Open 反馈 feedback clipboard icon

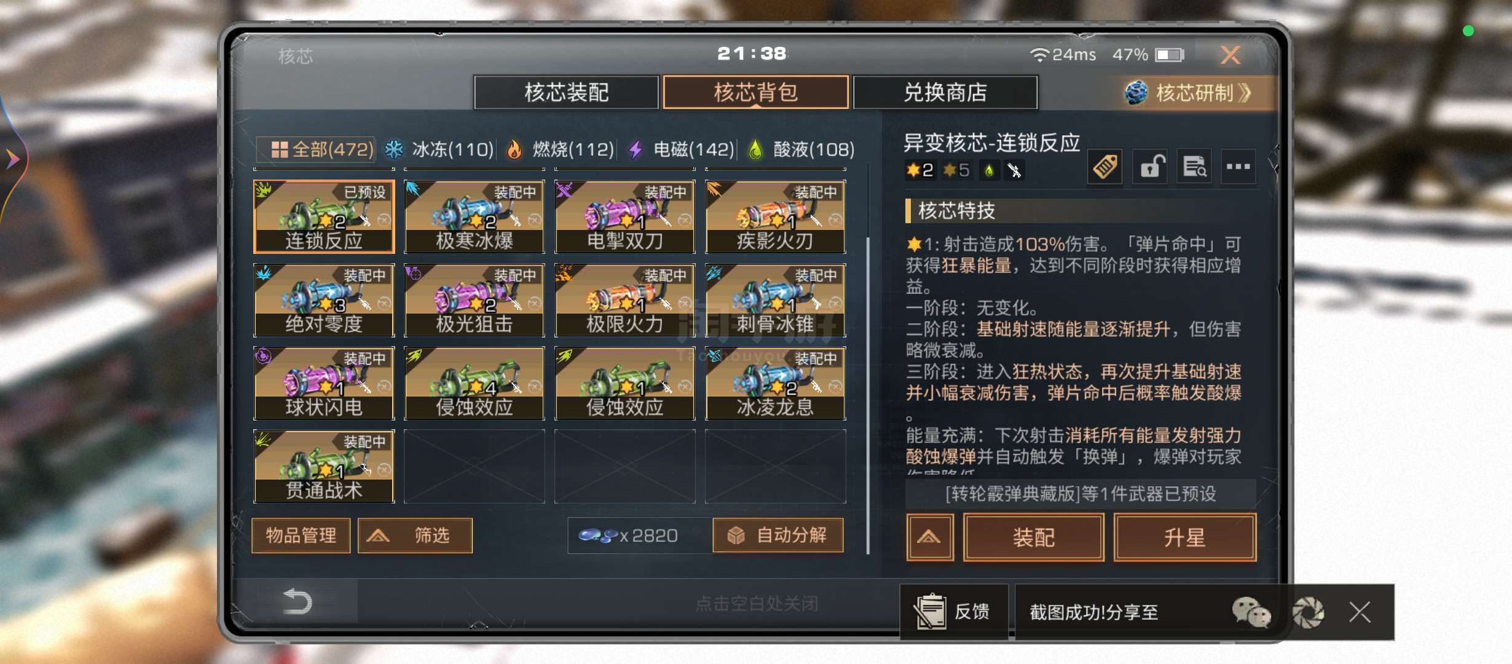[929, 611]
